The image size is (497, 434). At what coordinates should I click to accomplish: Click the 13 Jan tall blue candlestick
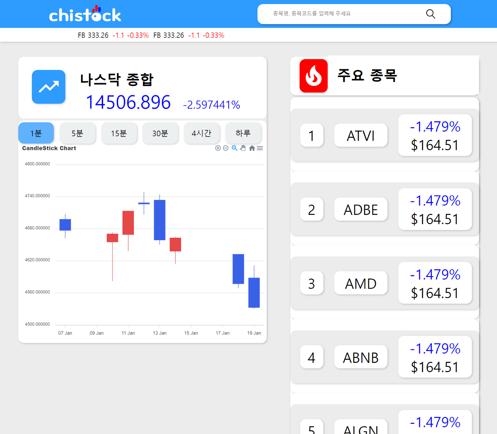[x=160, y=220]
